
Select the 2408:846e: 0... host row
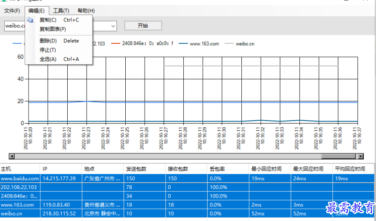(x=187, y=196)
